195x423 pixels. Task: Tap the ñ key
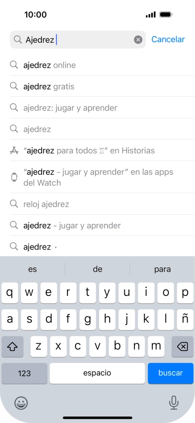185,320
